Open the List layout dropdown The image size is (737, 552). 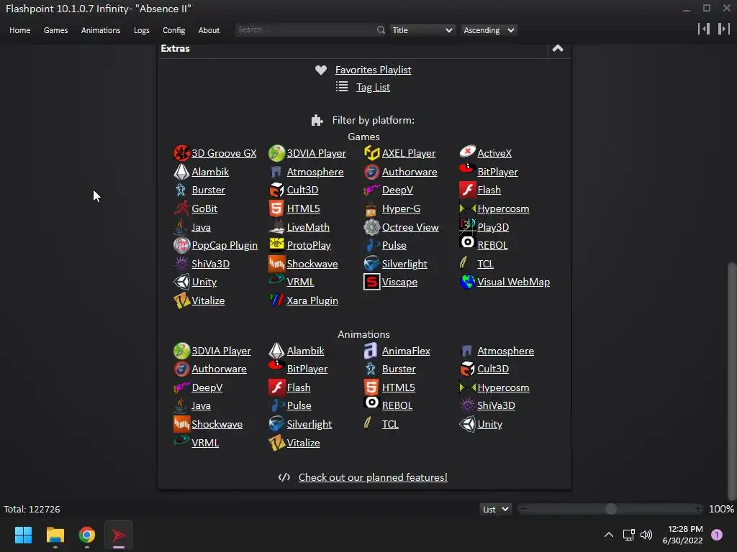coord(495,510)
